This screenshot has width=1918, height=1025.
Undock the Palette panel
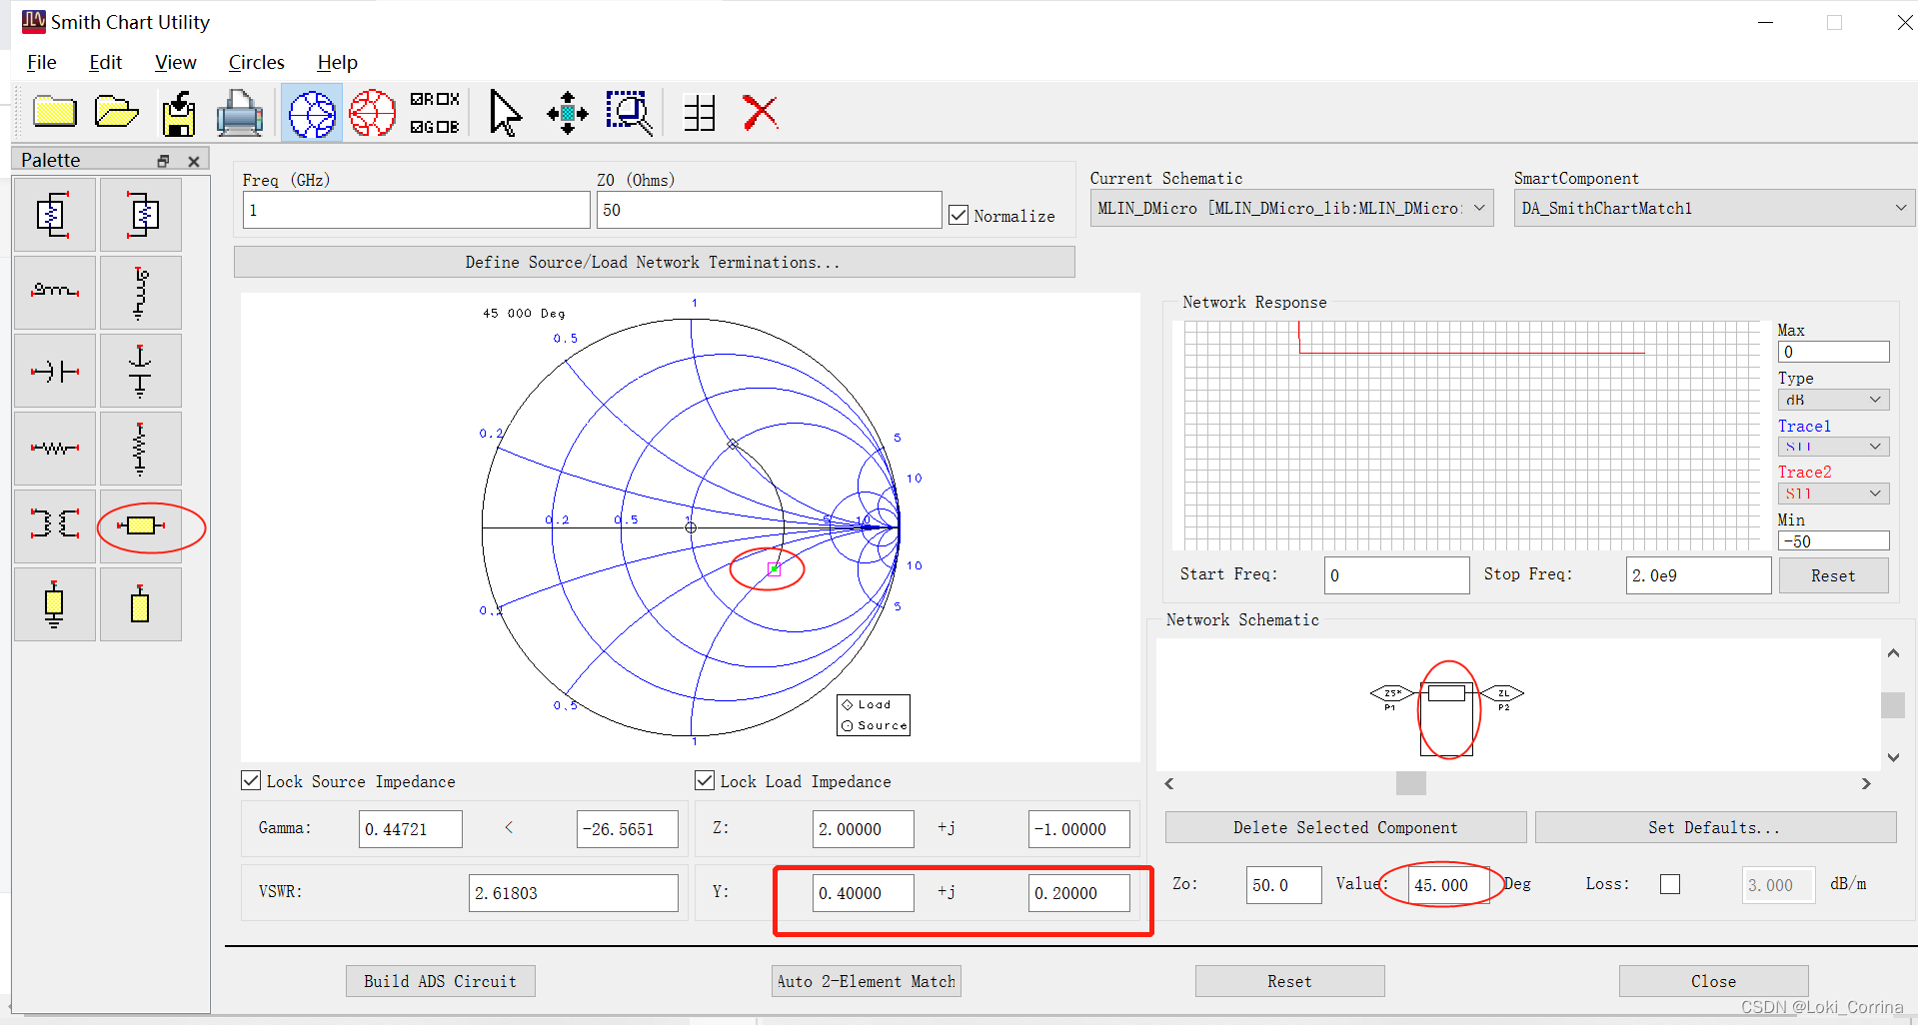(x=164, y=161)
